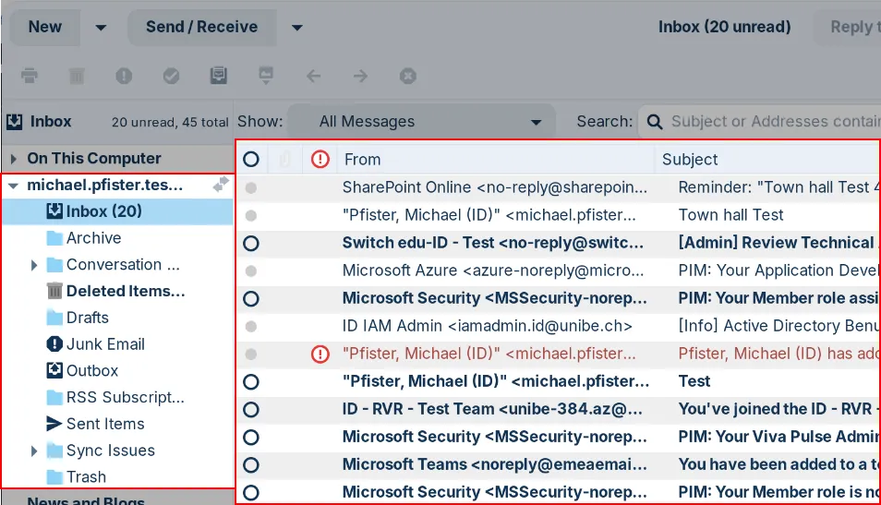
Task: Click the Trash folder icon
Action: pos(54,477)
